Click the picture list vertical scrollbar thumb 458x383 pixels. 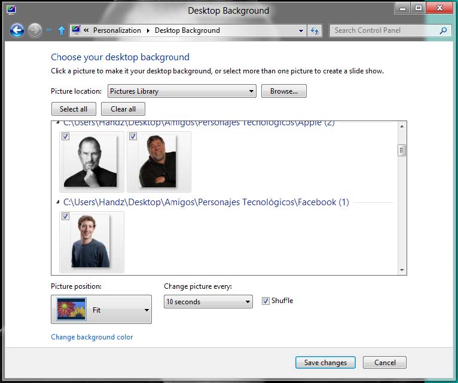point(402,150)
